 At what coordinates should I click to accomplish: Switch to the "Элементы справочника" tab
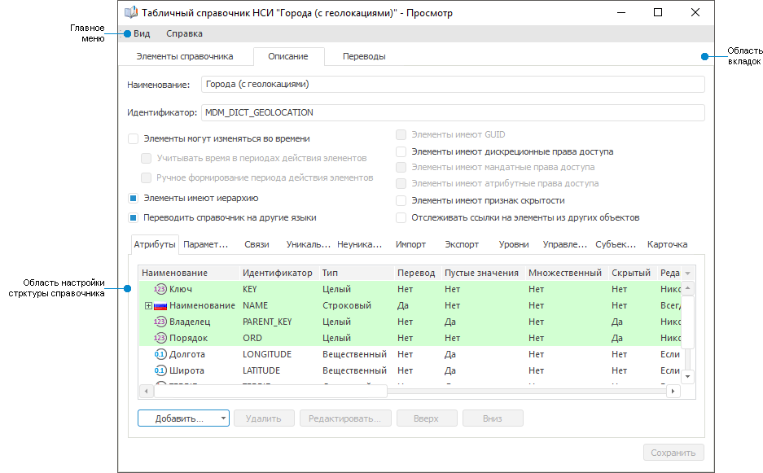pos(184,56)
